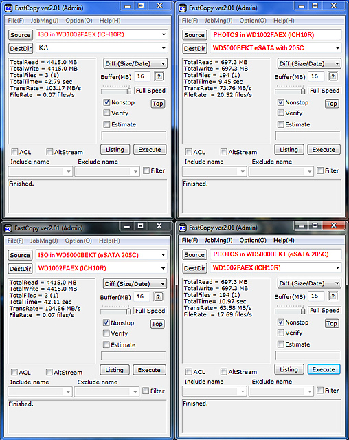Image resolution: width=349 pixels, height=440 pixels.
Task: Click the '?' help icon in the PHOTOS-to-WD5000BEKT window
Action: 333,76
